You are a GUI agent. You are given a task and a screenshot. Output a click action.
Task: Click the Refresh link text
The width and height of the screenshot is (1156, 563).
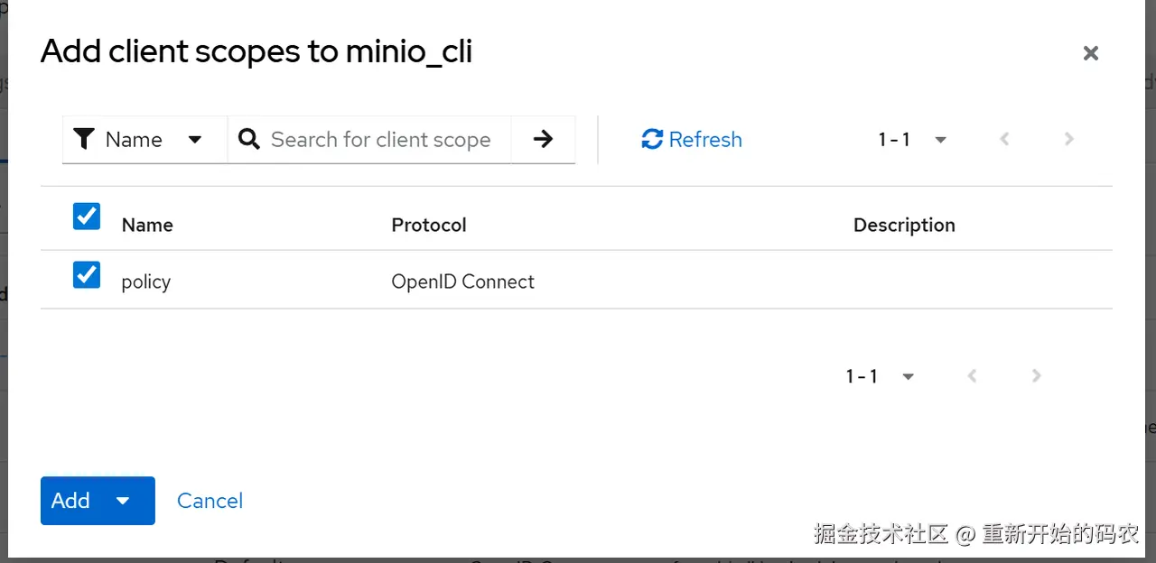[705, 139]
